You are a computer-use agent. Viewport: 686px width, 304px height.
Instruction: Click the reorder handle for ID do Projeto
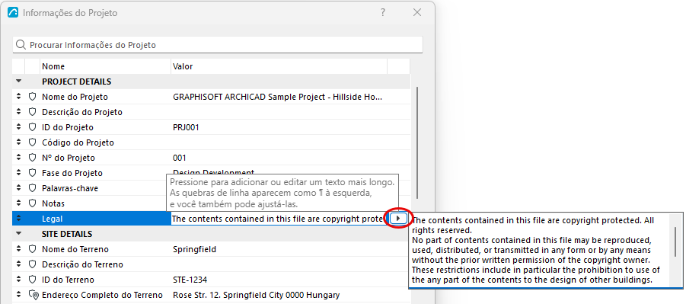[x=18, y=127]
